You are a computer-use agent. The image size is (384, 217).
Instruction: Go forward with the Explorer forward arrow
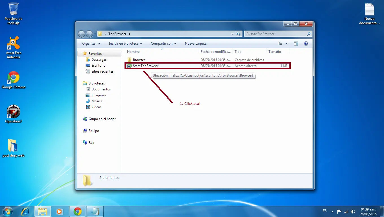(89, 34)
